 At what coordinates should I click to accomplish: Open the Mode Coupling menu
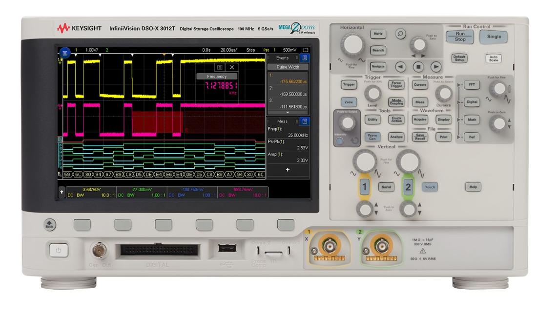click(x=396, y=102)
